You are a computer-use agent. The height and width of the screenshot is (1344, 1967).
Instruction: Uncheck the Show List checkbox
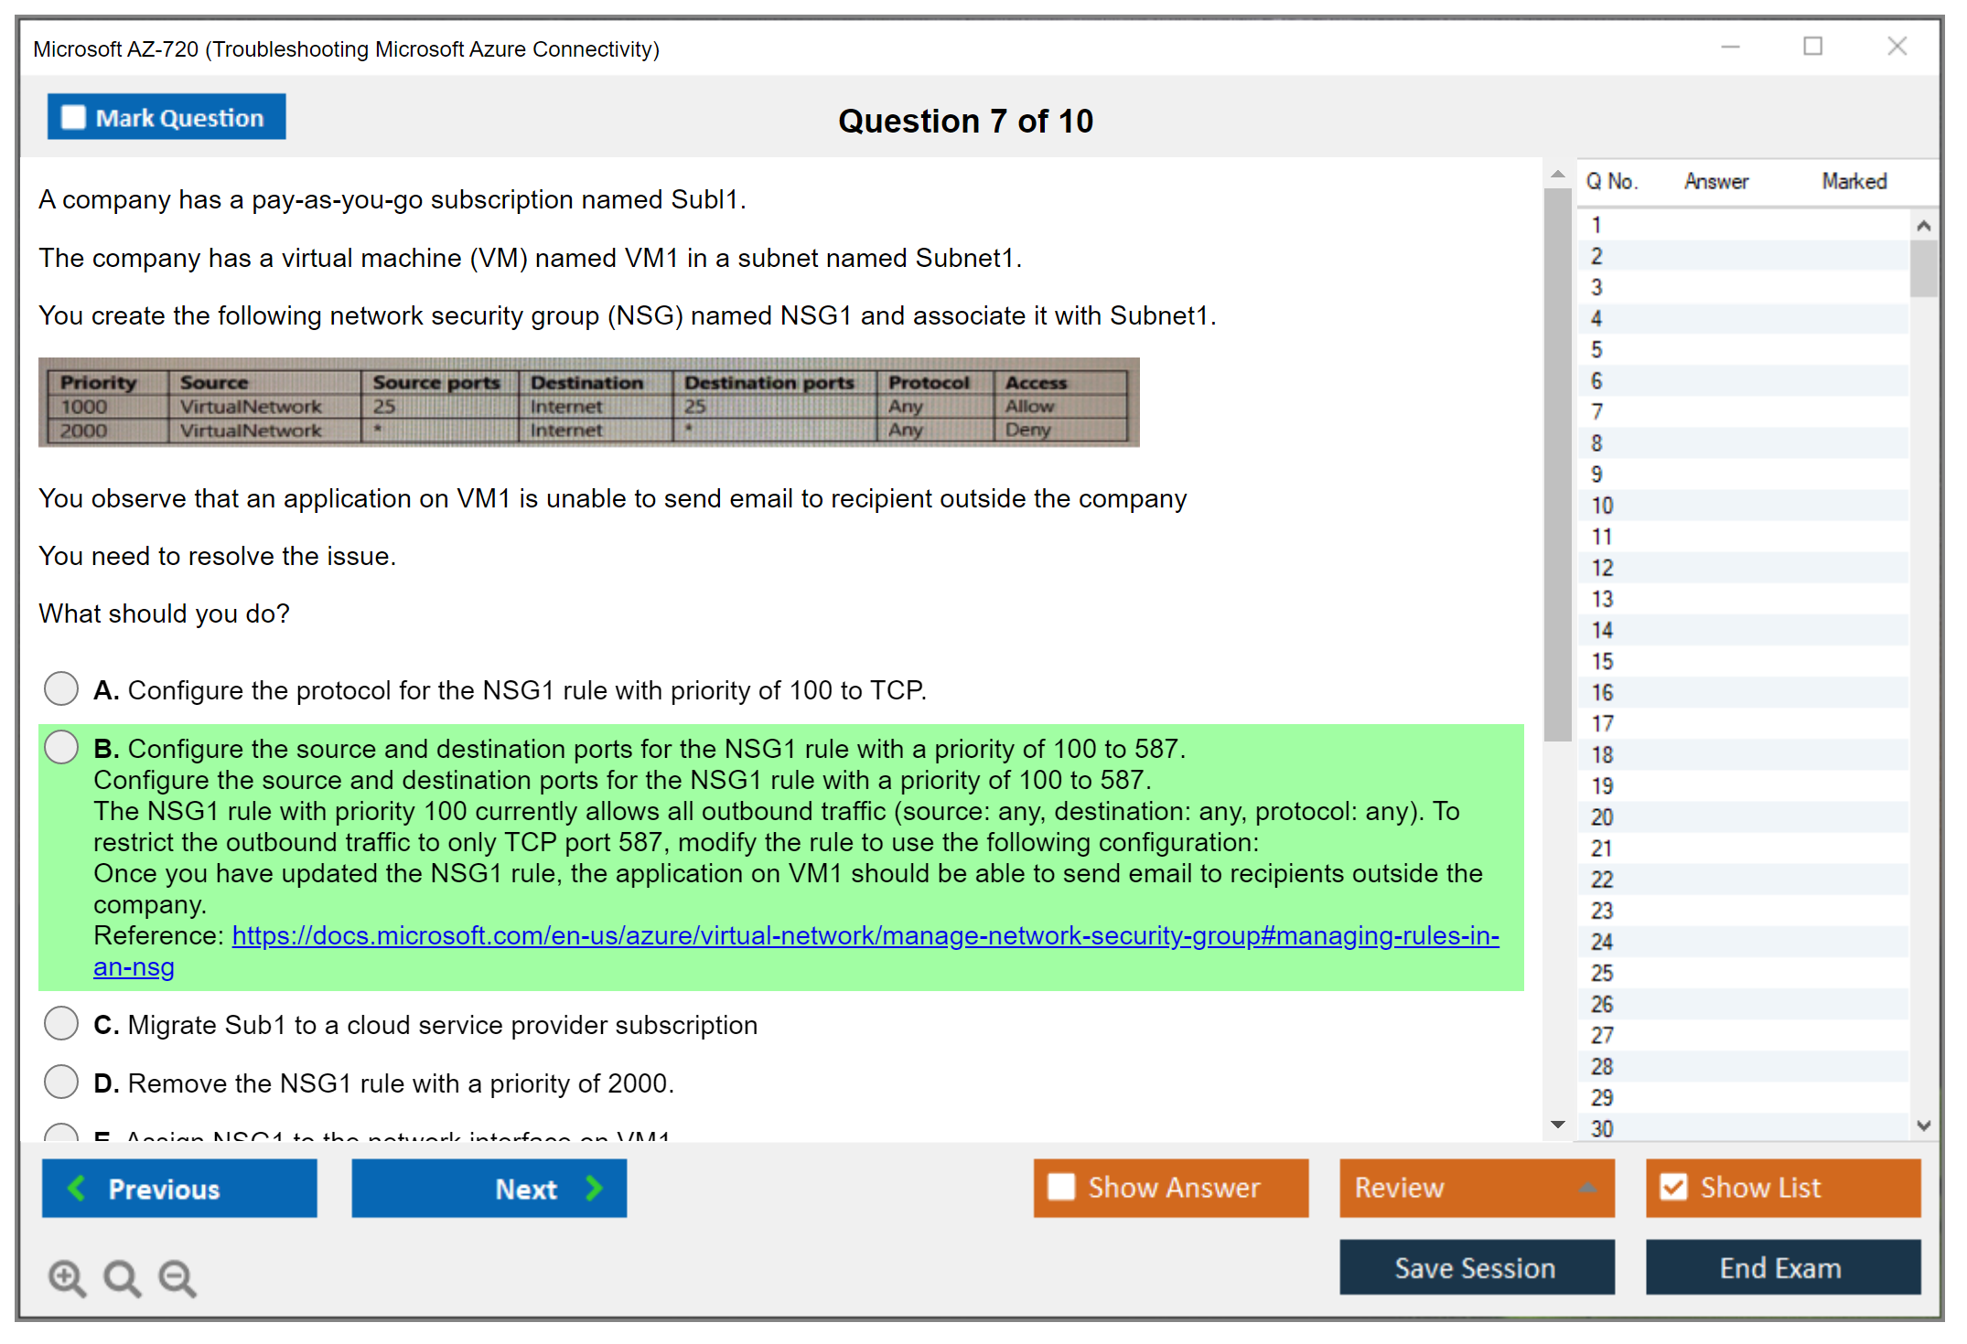1673,1187
